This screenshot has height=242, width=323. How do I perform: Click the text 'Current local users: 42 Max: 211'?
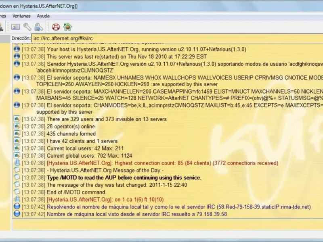[x=85, y=148]
